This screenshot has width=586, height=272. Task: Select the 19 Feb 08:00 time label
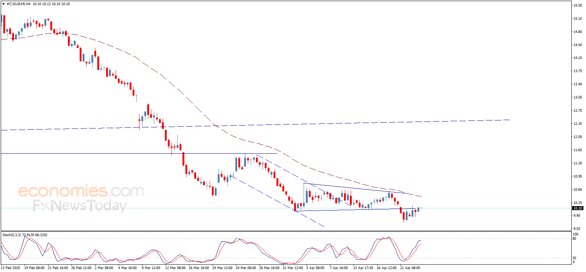click(x=34, y=268)
